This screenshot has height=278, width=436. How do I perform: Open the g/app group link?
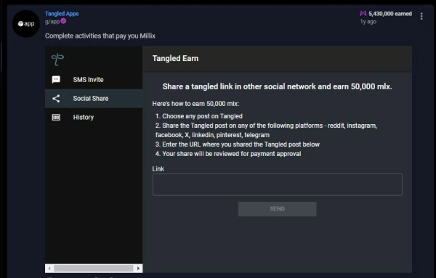coord(52,21)
